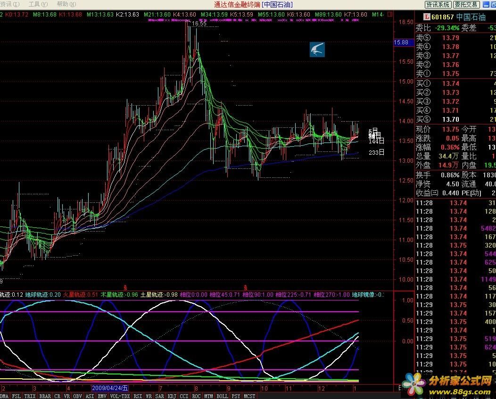Switch to the DMA indicator tab
The image size is (496, 399).
[x=4, y=396]
